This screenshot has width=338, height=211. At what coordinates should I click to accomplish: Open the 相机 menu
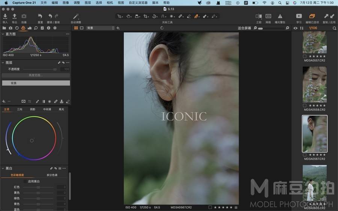tap(110, 3)
